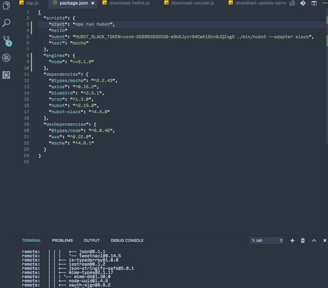328x288 pixels.
Task: Click the "bluebird" dependency
Action: 62,93
